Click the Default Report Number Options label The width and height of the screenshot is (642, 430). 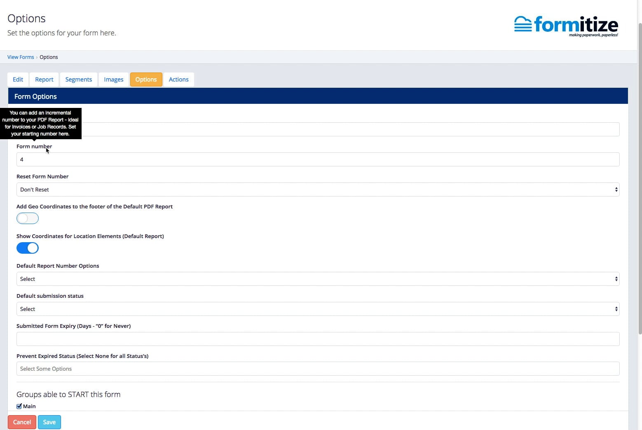[58, 266]
